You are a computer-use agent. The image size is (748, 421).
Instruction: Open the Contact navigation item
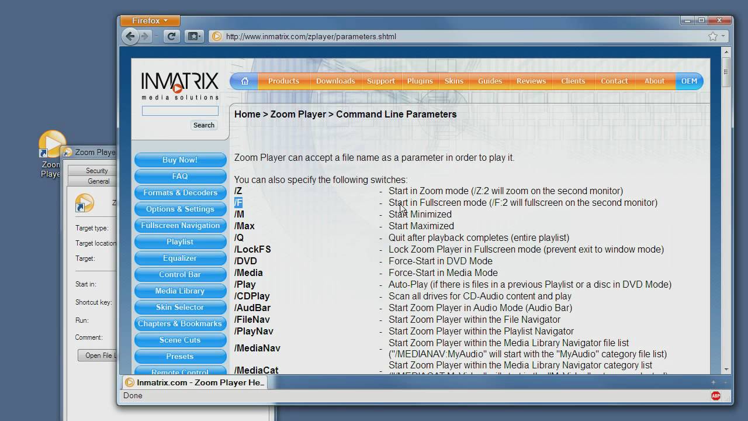[614, 81]
